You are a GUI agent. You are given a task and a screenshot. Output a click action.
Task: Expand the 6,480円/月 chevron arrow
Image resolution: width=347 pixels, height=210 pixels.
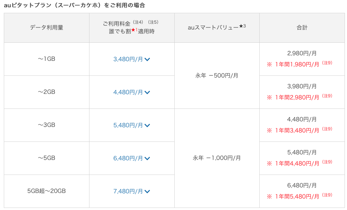[x=147, y=158]
